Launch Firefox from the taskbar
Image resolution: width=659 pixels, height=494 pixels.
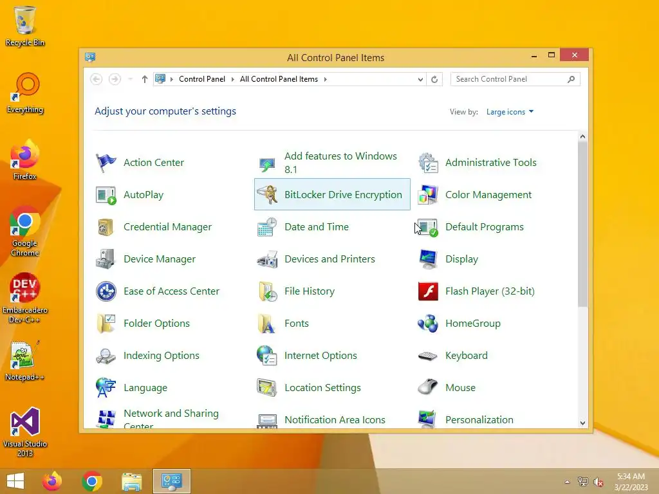[52, 481]
